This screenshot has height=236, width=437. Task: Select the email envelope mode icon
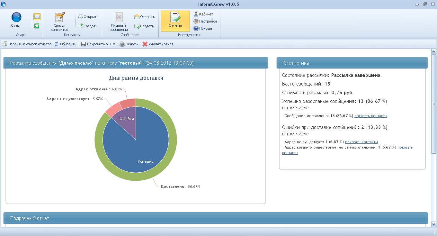coord(37,17)
